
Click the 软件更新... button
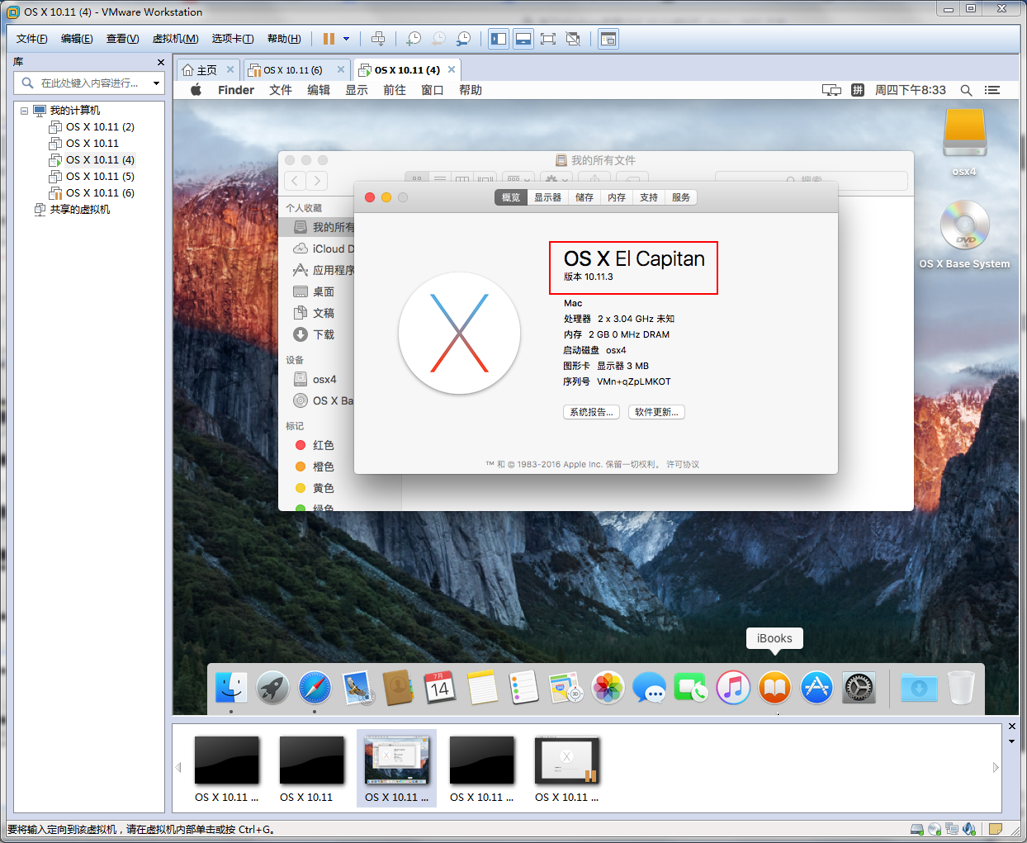(x=656, y=412)
